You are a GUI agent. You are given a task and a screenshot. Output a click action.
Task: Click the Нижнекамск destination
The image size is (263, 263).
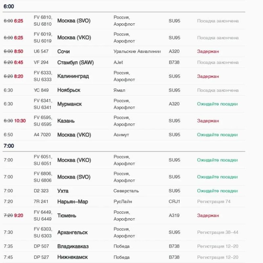point(73,257)
